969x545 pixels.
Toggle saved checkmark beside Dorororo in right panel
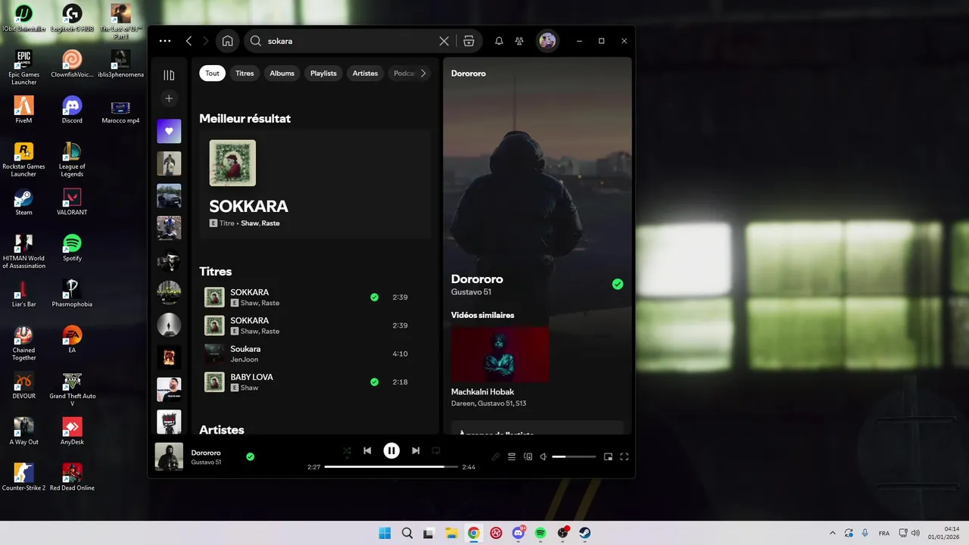point(618,284)
